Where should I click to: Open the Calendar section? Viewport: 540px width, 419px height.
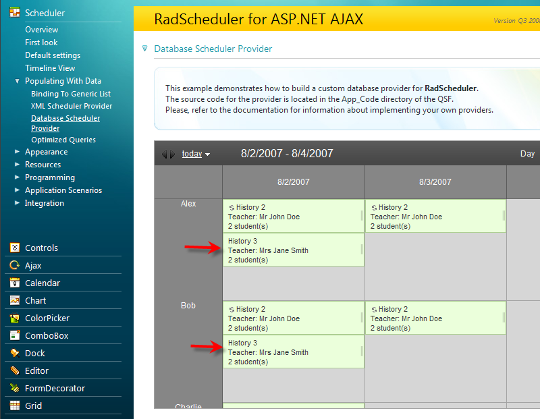coord(43,283)
